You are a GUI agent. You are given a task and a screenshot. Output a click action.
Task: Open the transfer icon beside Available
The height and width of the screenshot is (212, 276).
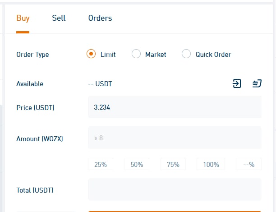coord(257,83)
